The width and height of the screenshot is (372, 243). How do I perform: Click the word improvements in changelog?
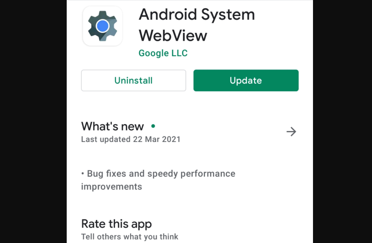111,187
